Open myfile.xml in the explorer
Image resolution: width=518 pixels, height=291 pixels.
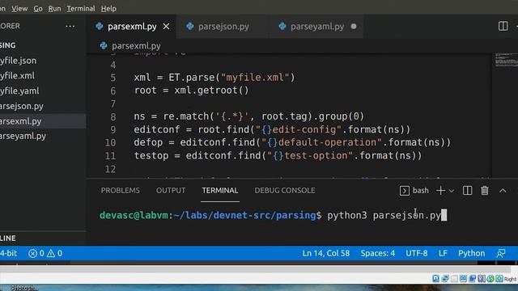[43, 76]
